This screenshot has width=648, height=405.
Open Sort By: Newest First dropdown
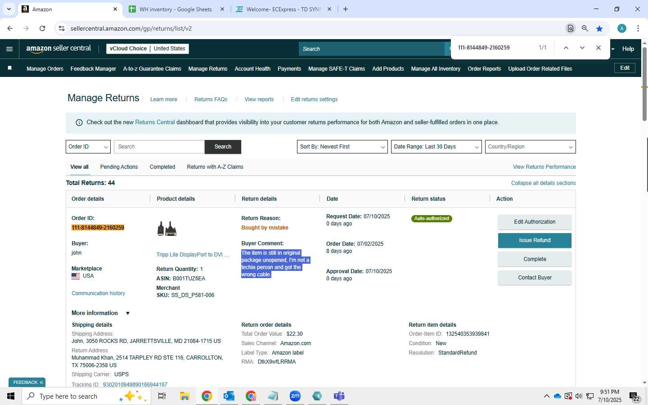(x=342, y=147)
